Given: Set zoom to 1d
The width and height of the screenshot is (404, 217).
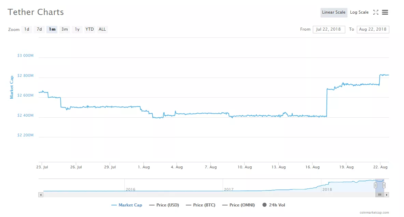Looking at the screenshot, I should (27, 29).
